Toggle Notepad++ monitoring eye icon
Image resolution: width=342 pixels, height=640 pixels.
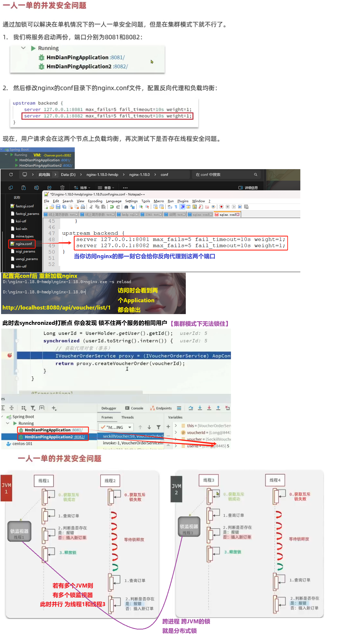click(213, 207)
